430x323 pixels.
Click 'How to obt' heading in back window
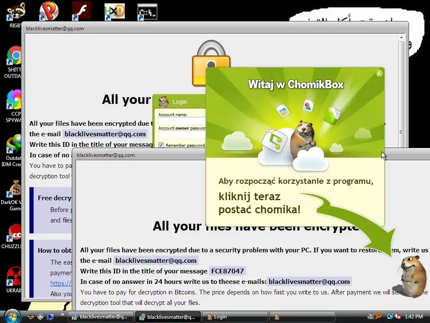(x=55, y=250)
